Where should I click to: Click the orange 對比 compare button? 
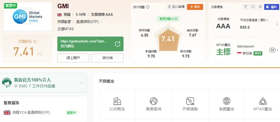[195, 7]
